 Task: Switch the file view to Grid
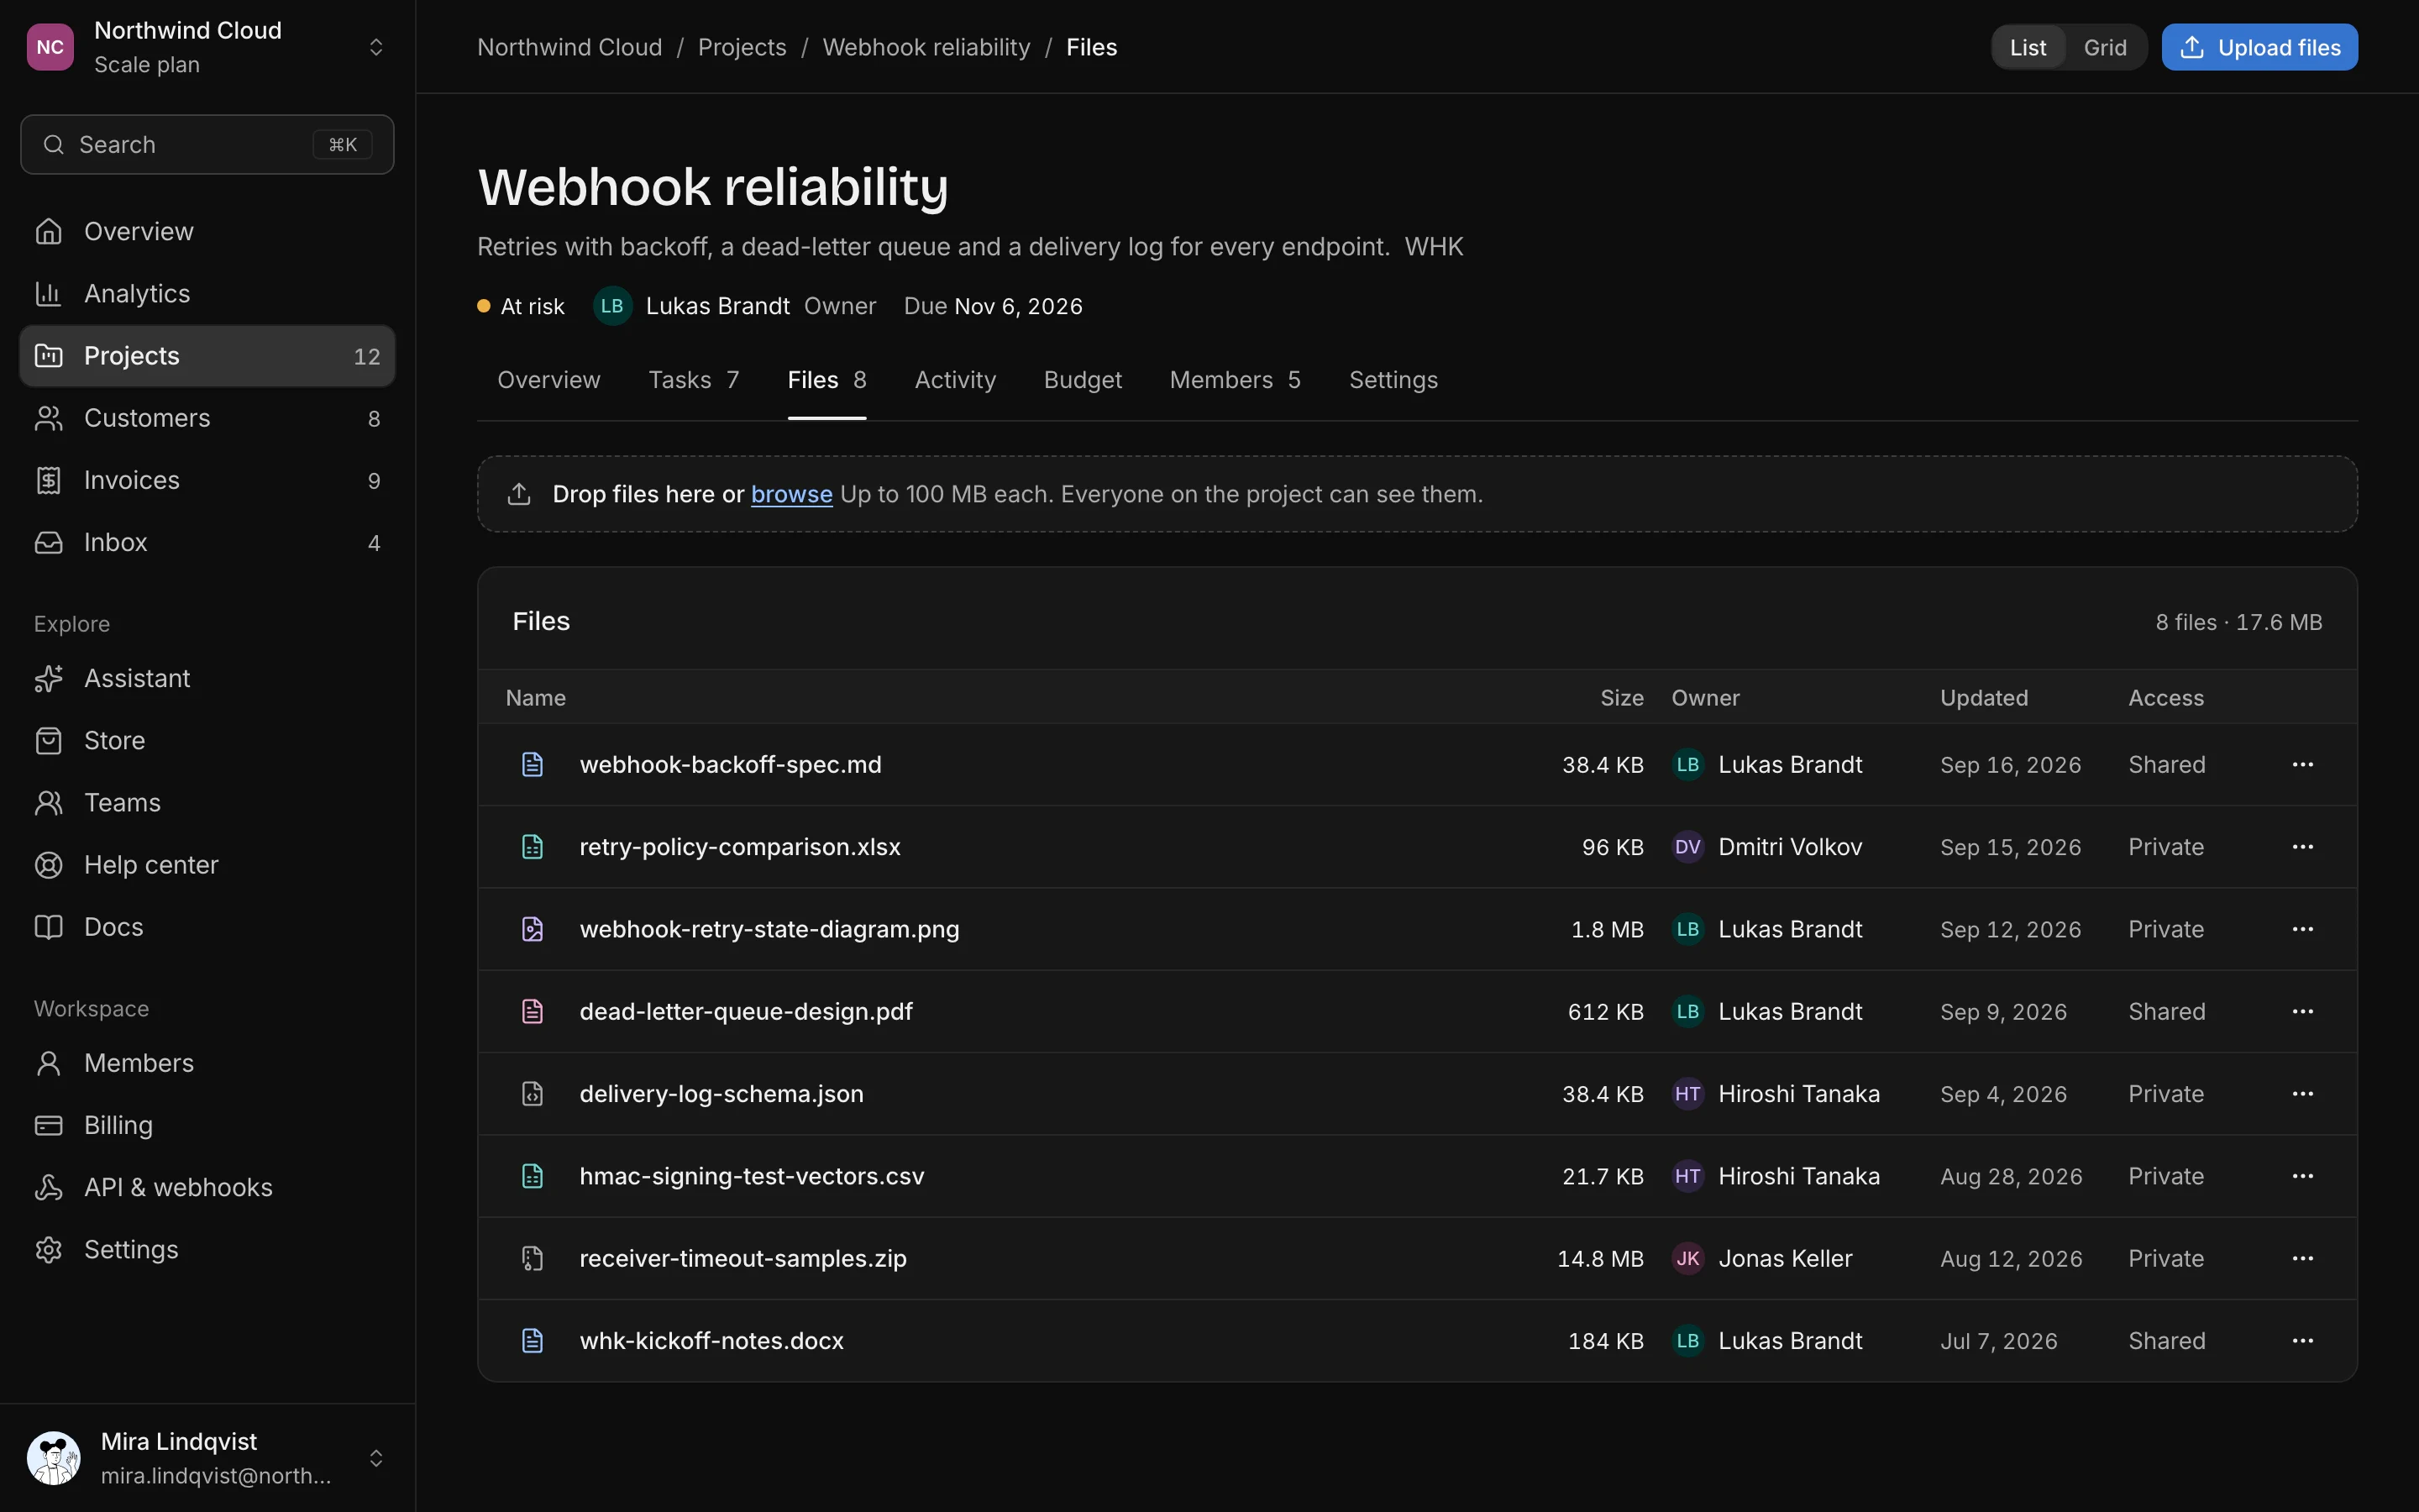2104,47
